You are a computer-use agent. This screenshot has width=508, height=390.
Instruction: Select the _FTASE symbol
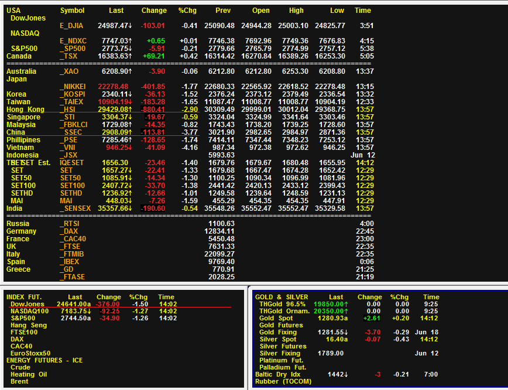point(72,277)
